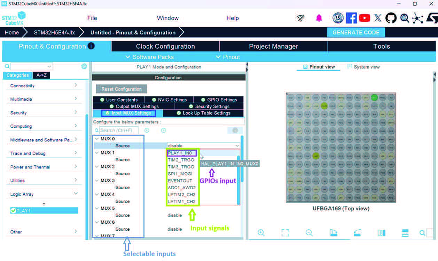This screenshot has height=261, width=438.
Task: Rotate chip counter-clockwise in pinout view
Action: pyautogui.click(x=357, y=232)
